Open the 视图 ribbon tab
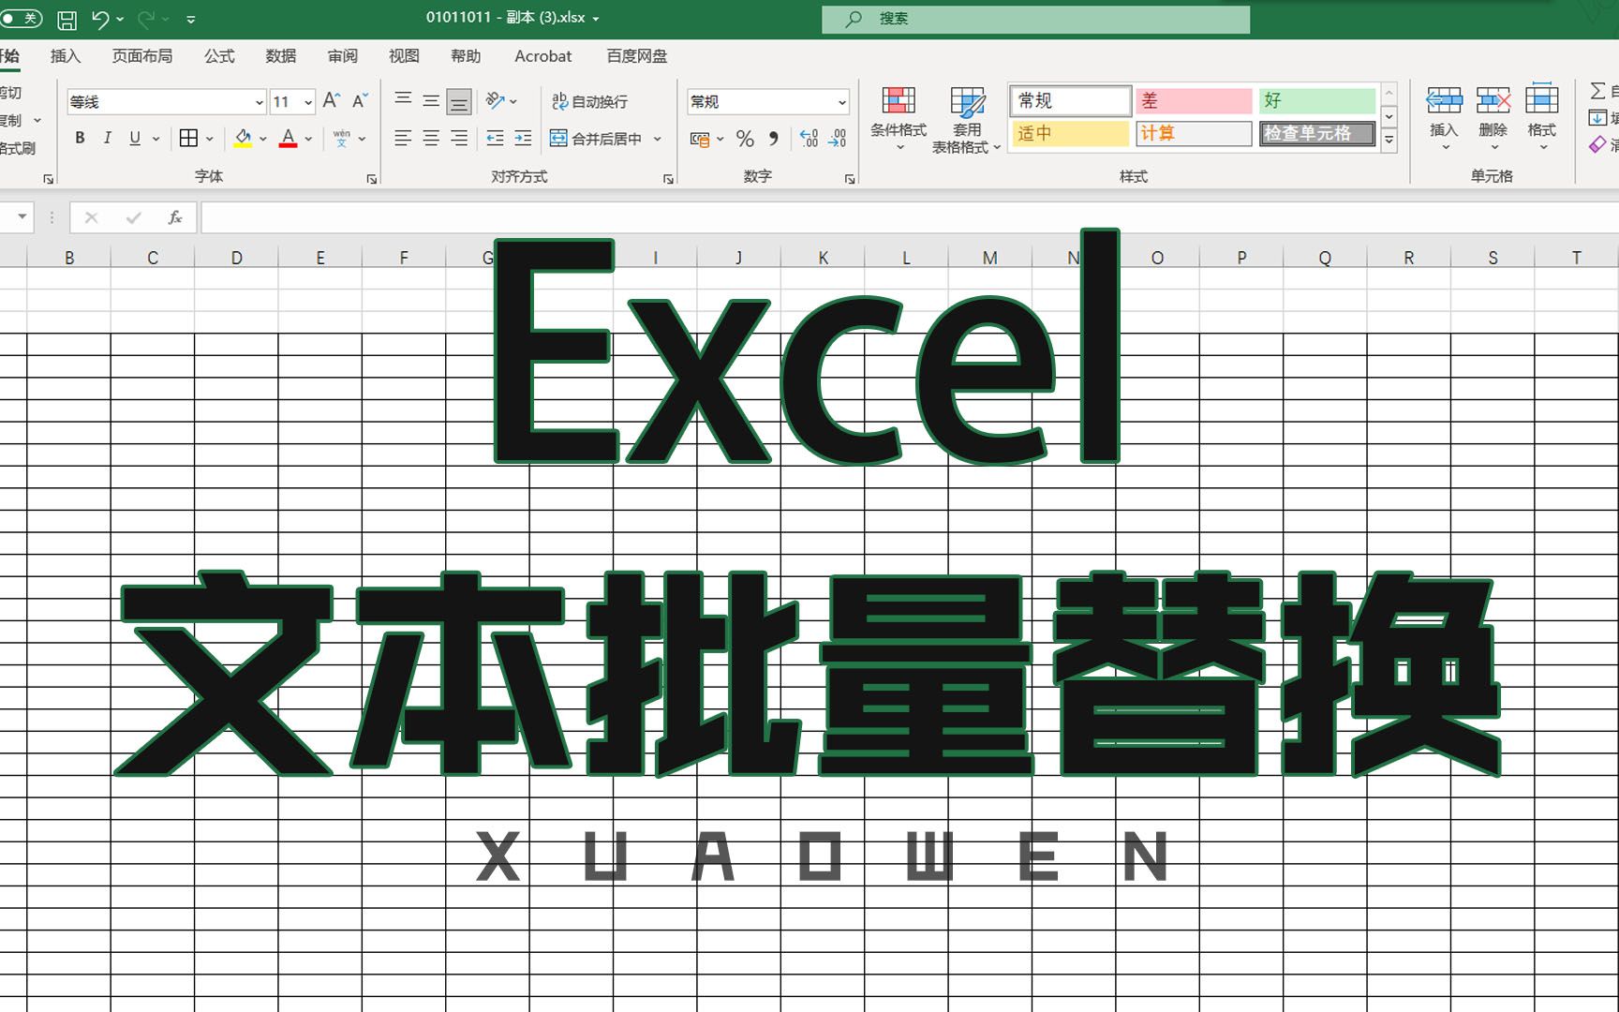Viewport: 1619px width, 1012px height. (404, 56)
